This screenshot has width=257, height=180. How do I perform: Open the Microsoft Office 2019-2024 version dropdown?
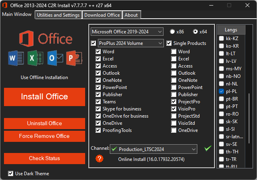pos(127,31)
